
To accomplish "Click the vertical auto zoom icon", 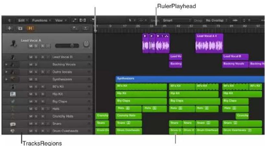I will (244, 20).
